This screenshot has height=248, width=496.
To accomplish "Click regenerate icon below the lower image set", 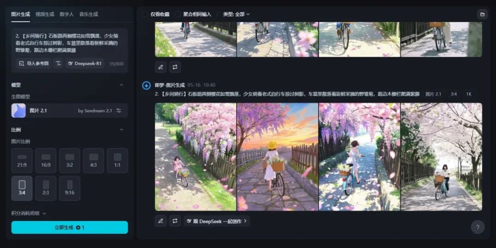I will click(x=175, y=221).
